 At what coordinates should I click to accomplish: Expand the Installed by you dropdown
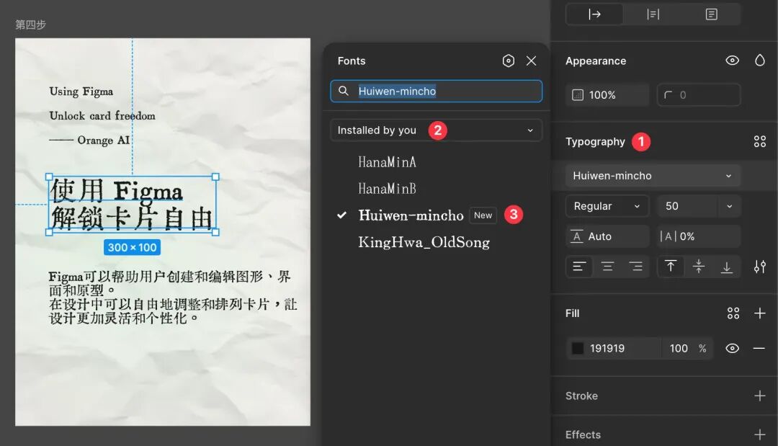pyautogui.click(x=436, y=130)
